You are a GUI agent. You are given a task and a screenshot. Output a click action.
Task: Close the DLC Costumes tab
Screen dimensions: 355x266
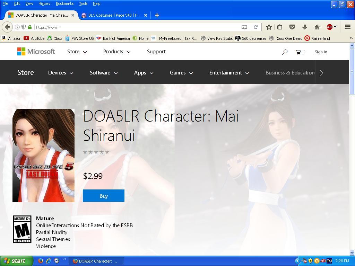[146, 15]
